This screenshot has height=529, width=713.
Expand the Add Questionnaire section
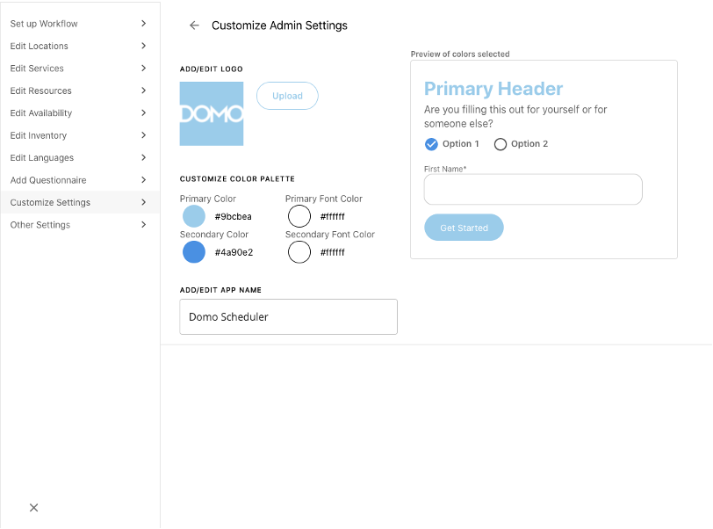[79, 180]
